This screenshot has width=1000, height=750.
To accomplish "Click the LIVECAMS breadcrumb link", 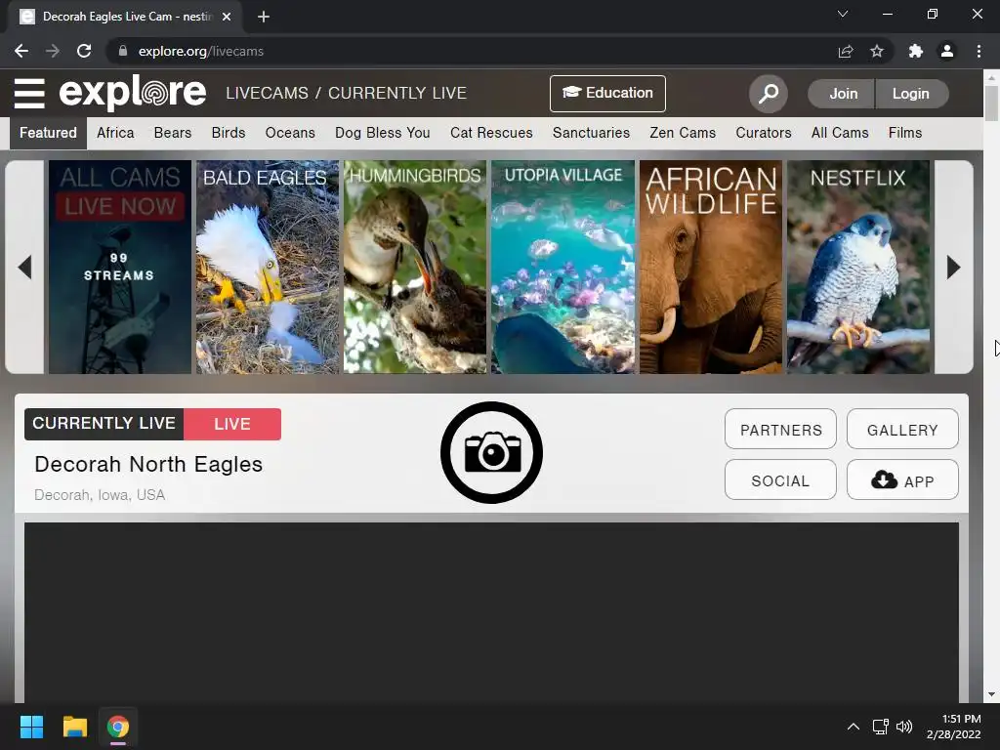I will pos(267,93).
